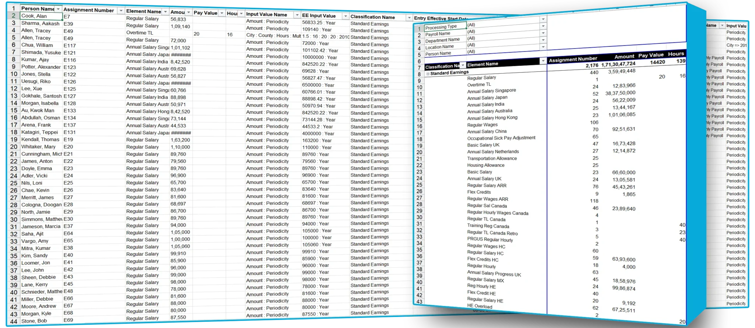Collapse the Standard Earnings pivot group
This screenshot has height=328, width=755.
428,74
